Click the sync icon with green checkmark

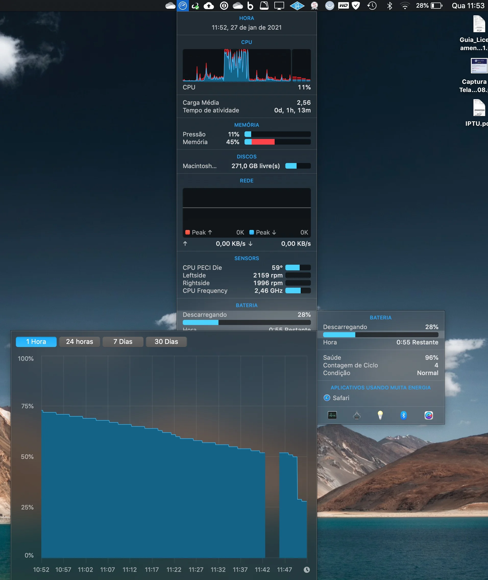tap(195, 6)
